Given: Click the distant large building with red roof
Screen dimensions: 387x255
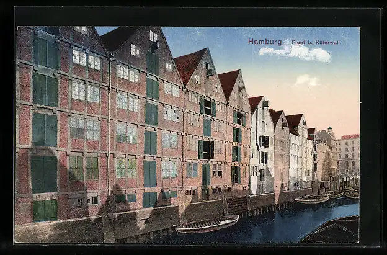Looking at the screenshot, I should click(349, 154).
